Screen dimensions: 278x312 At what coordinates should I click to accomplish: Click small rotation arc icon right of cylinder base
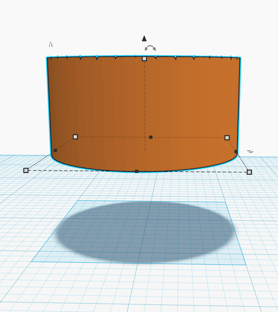pos(250,152)
